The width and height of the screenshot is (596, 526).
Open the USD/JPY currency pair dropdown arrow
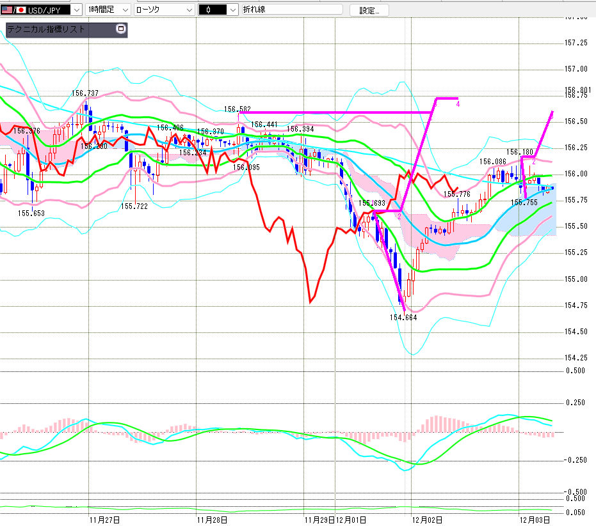(x=76, y=10)
